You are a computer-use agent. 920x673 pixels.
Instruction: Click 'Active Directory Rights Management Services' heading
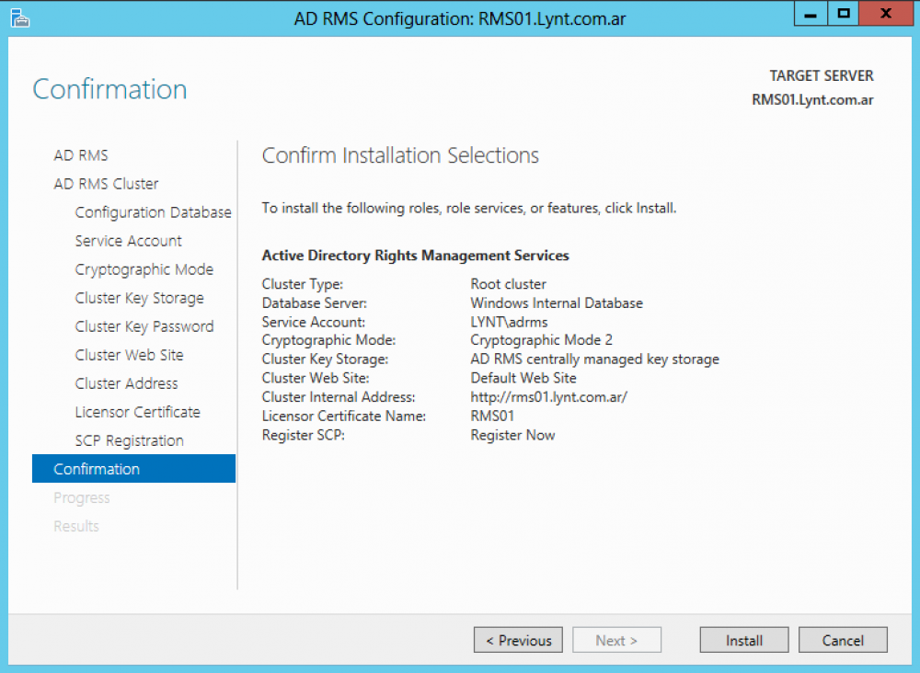point(416,256)
